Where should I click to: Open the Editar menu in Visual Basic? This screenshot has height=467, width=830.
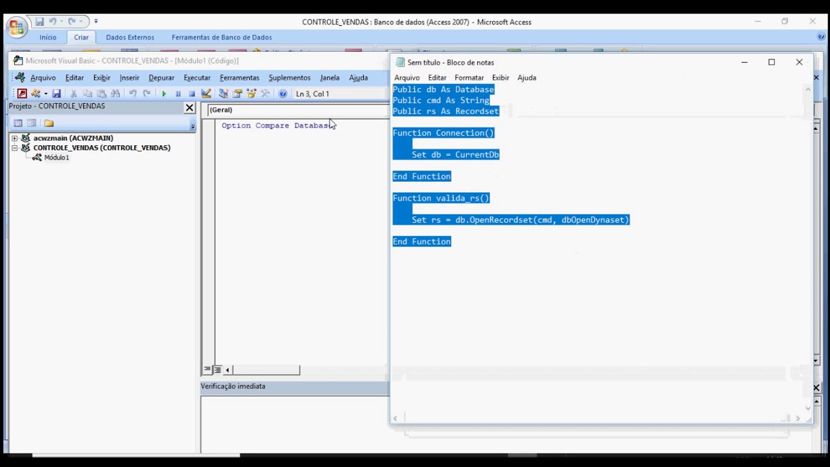[75, 78]
